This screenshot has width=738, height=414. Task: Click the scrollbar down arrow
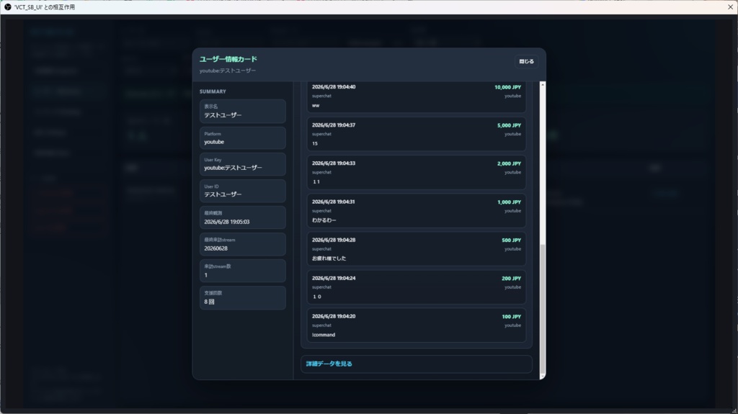tap(543, 377)
